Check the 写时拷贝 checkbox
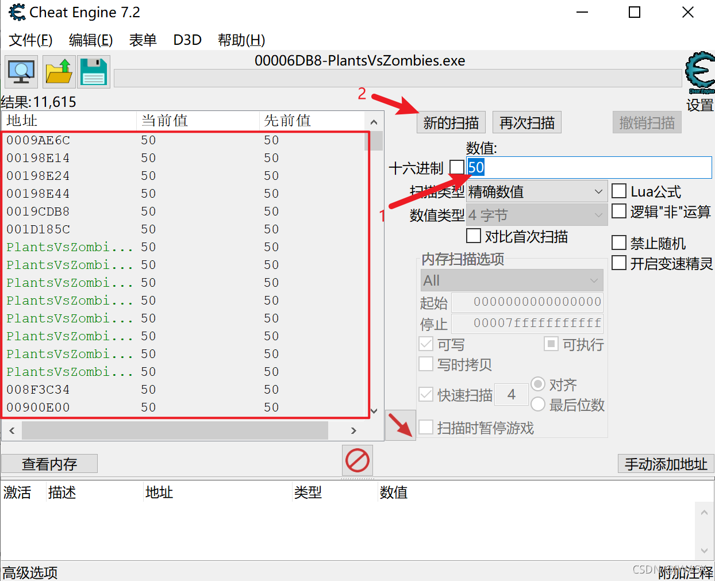The image size is (715, 581). [426, 364]
